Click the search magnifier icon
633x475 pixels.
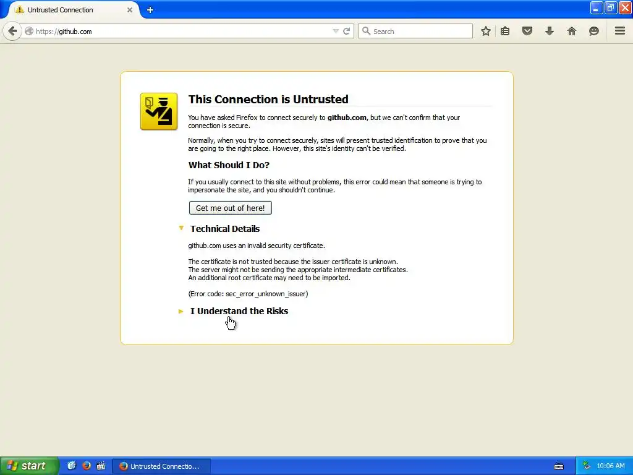[366, 31]
